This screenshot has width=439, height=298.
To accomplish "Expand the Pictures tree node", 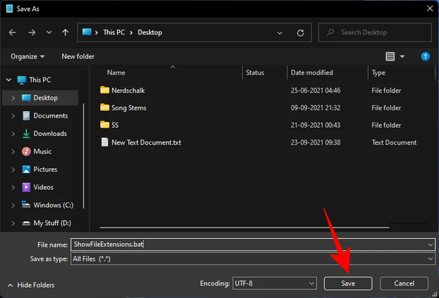I will coord(13,169).
